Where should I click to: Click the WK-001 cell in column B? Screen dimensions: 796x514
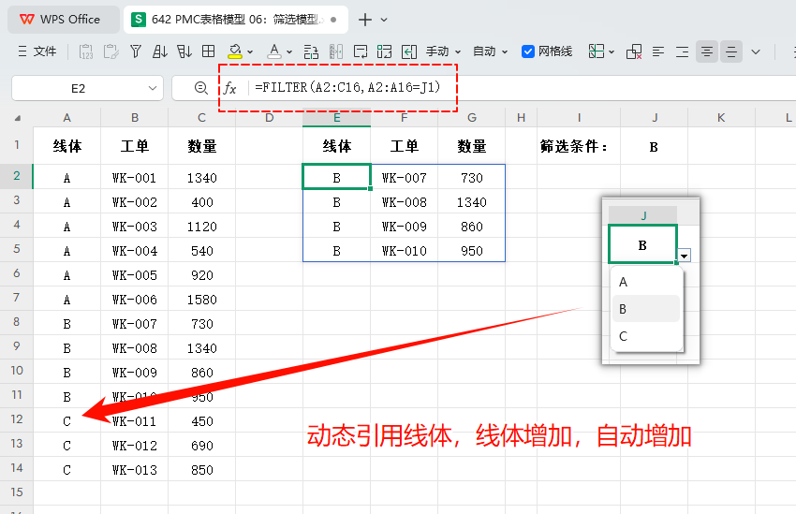(135, 178)
